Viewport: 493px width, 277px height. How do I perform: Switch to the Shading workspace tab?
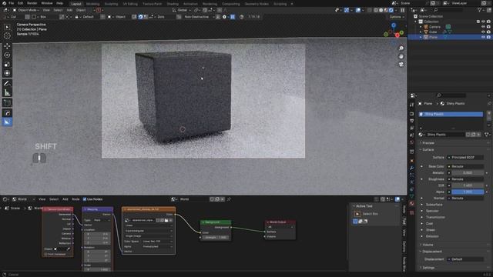pyautogui.click(x=173, y=4)
